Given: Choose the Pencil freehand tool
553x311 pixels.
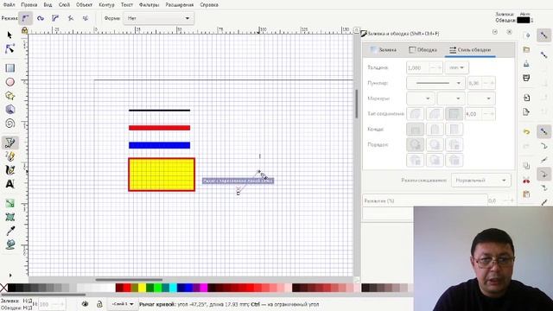Looking at the screenshot, I should (10, 156).
